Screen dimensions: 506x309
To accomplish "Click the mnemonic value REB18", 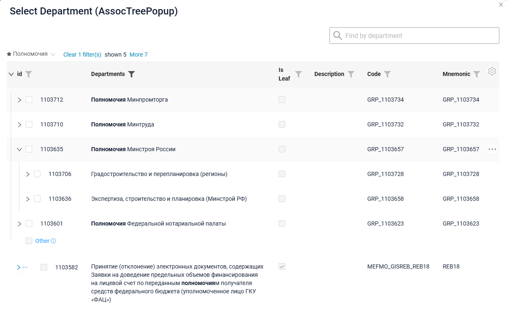I will [451, 266].
